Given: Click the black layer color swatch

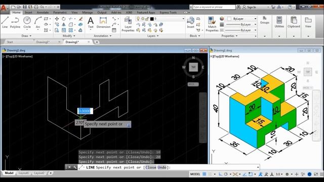Looking at the screenshot, I should click(x=152, y=19).
